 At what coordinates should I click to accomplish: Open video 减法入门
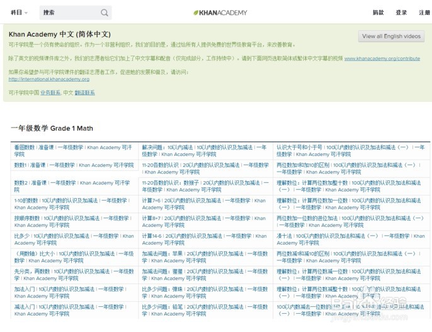coord(71,310)
